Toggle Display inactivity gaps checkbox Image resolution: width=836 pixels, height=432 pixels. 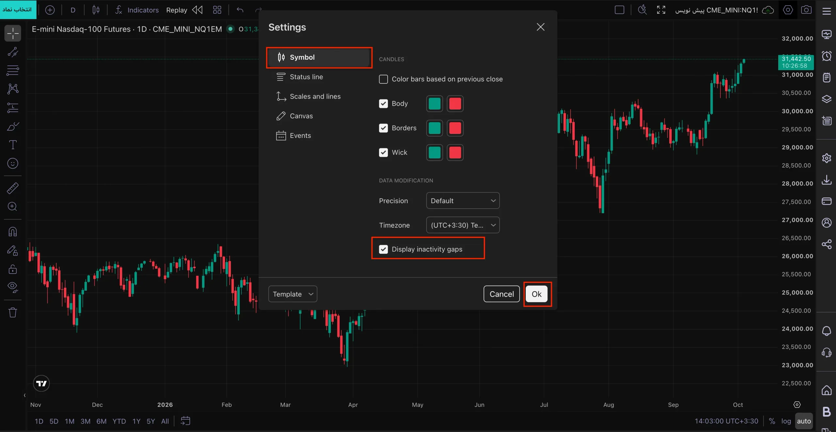click(x=383, y=249)
